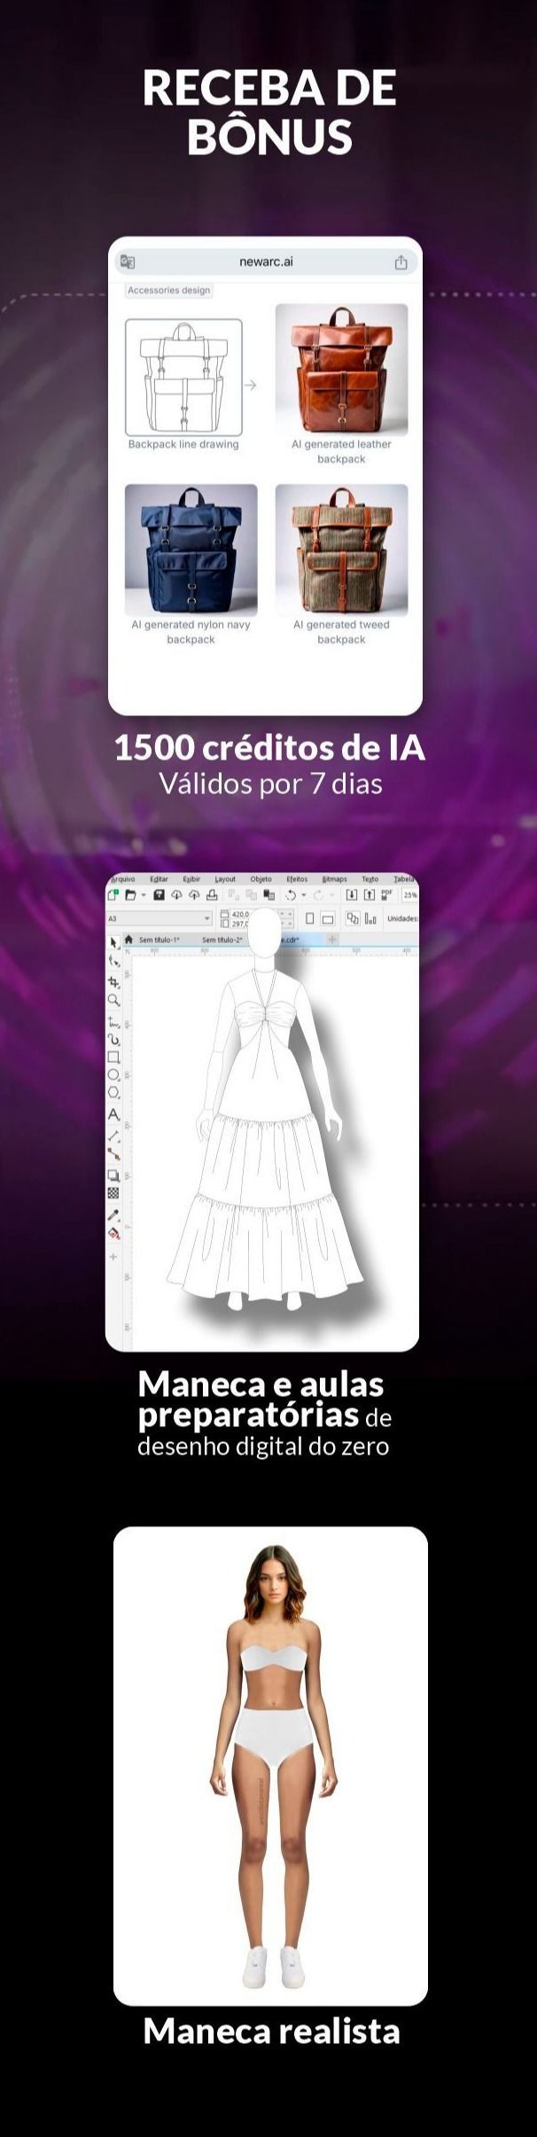The image size is (537, 2137).
Task: Switch to the Sem título-2 tab
Action: [222, 940]
